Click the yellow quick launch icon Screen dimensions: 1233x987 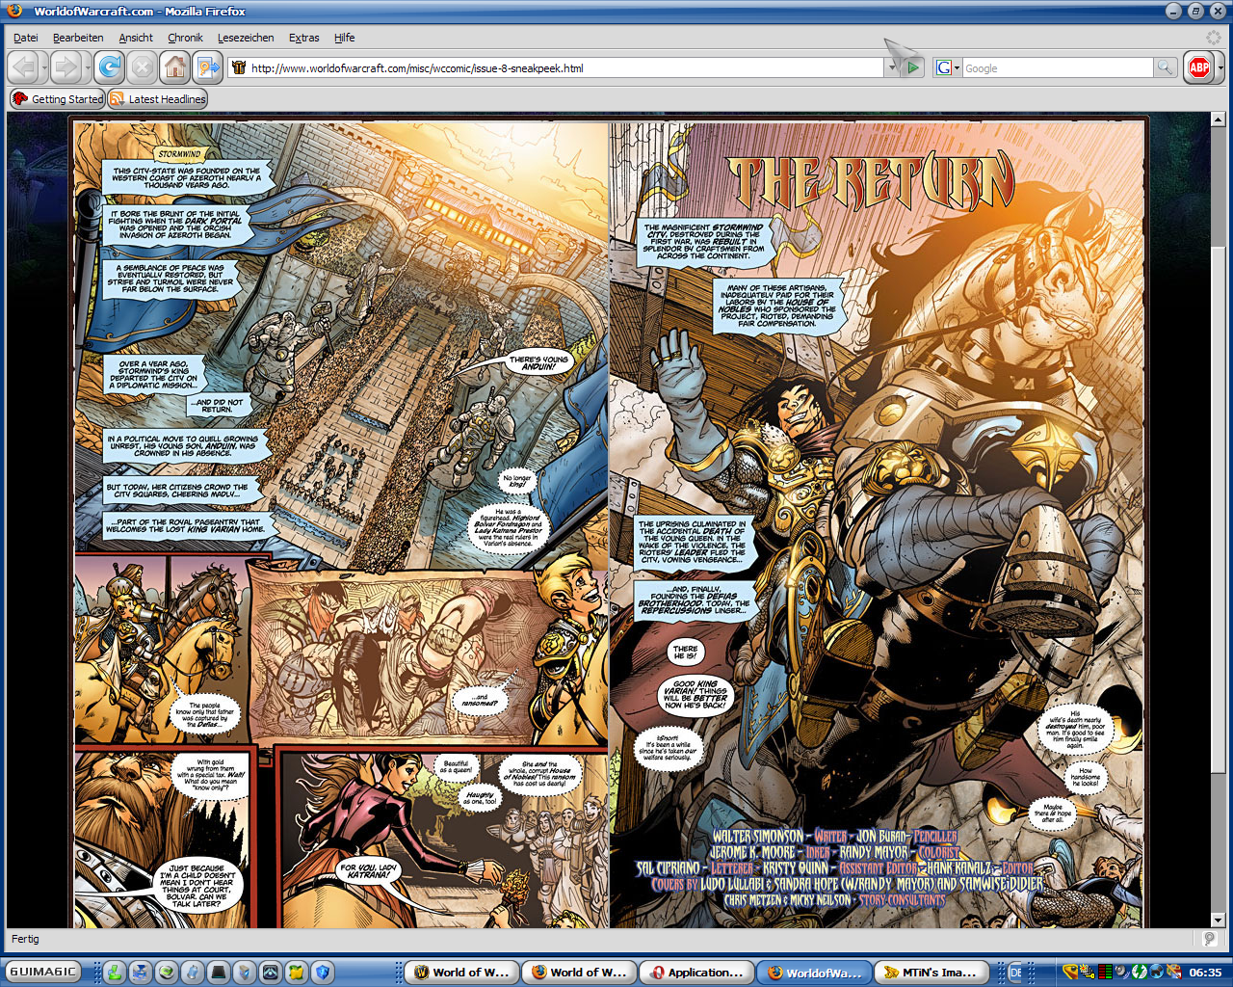[x=296, y=972]
